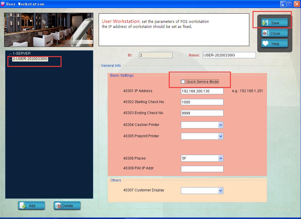
Task: Click the Help heart icon
Action: coord(265,44)
